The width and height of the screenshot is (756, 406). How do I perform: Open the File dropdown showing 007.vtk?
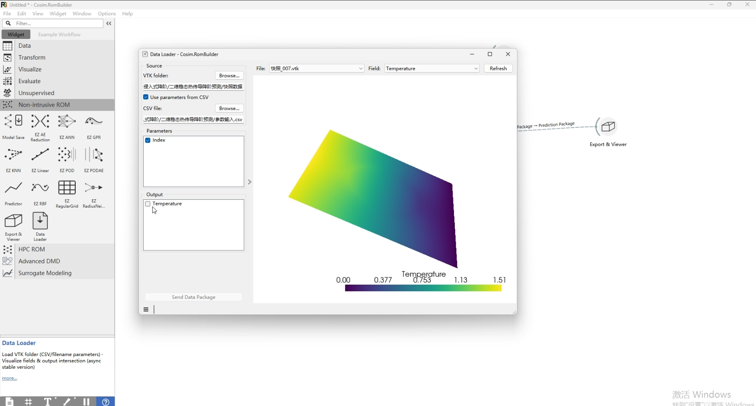[316, 68]
